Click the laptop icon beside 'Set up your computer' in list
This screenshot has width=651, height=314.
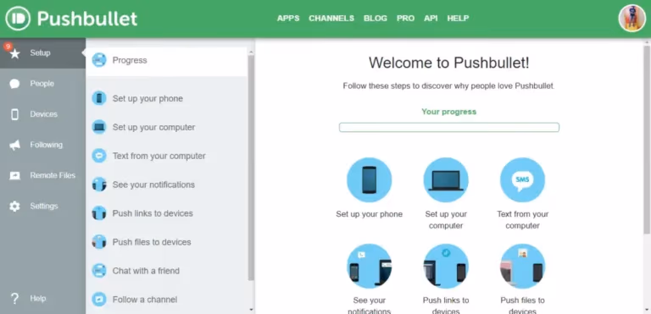point(99,127)
